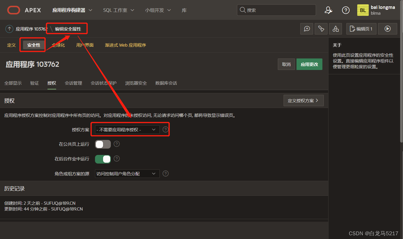Click the 历史记录 section heading

[x=14, y=189]
